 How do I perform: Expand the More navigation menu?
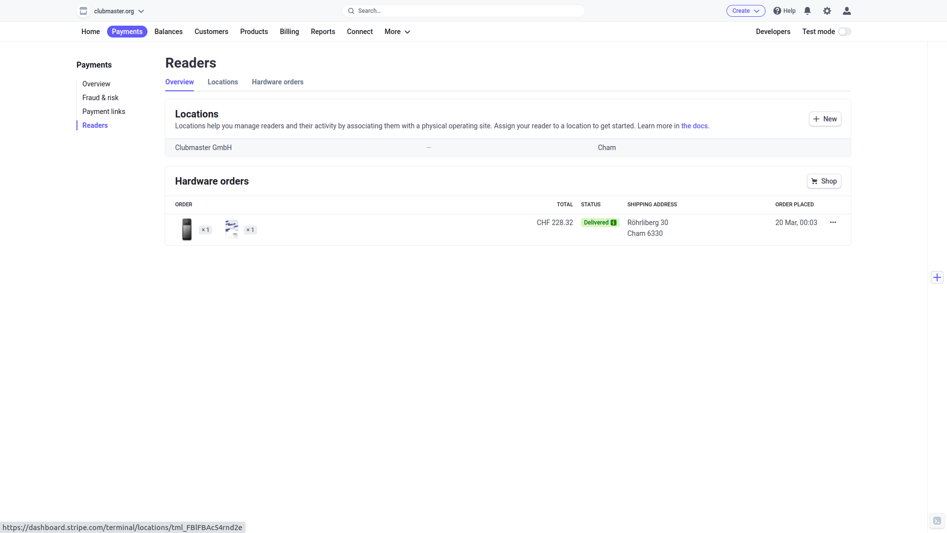pyautogui.click(x=397, y=32)
